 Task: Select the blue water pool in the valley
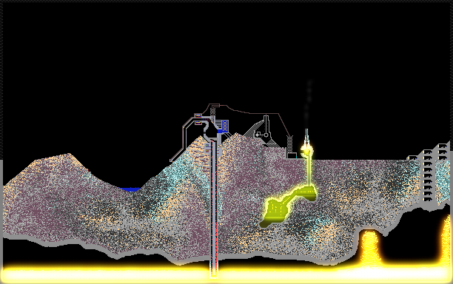coord(130,189)
